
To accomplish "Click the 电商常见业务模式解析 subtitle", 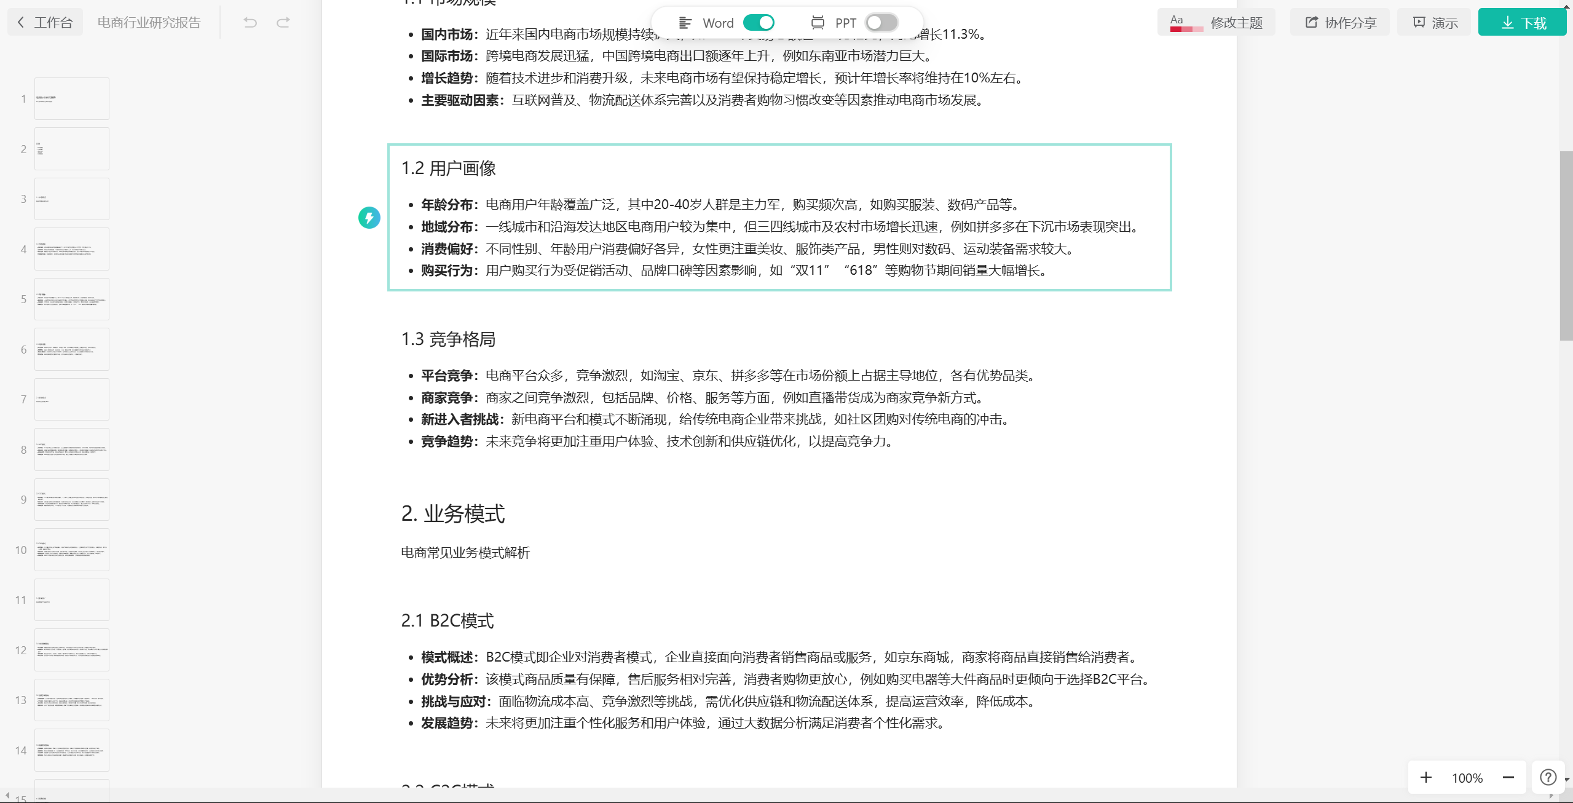I will [465, 553].
